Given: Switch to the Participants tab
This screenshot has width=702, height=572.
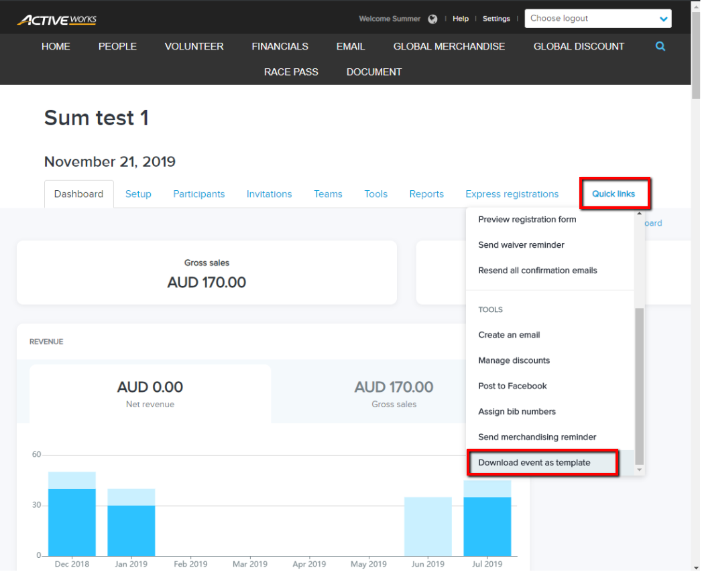Looking at the screenshot, I should tap(198, 194).
